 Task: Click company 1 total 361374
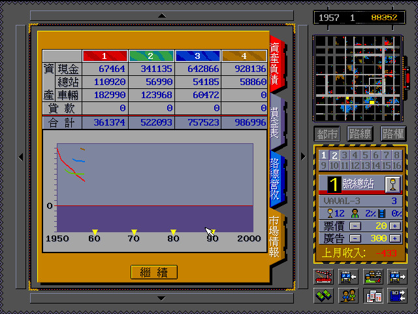click(x=109, y=122)
